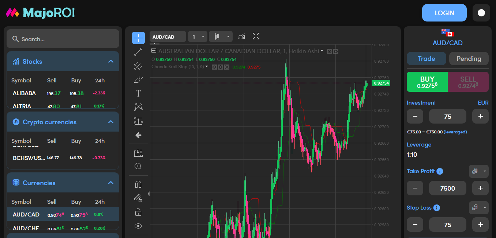Click the Take Profit info icon

point(440,171)
